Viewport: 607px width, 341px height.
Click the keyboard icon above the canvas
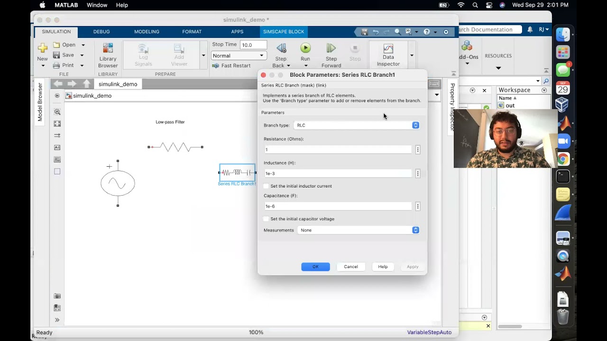click(x=434, y=84)
